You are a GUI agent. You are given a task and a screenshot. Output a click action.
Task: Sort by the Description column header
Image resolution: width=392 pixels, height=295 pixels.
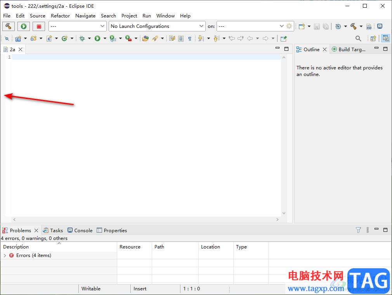coord(59,247)
